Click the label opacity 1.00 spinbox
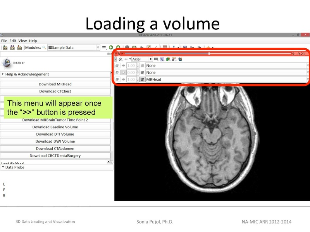Image resolution: width=310 pixels, height=232 pixels. 133,66
